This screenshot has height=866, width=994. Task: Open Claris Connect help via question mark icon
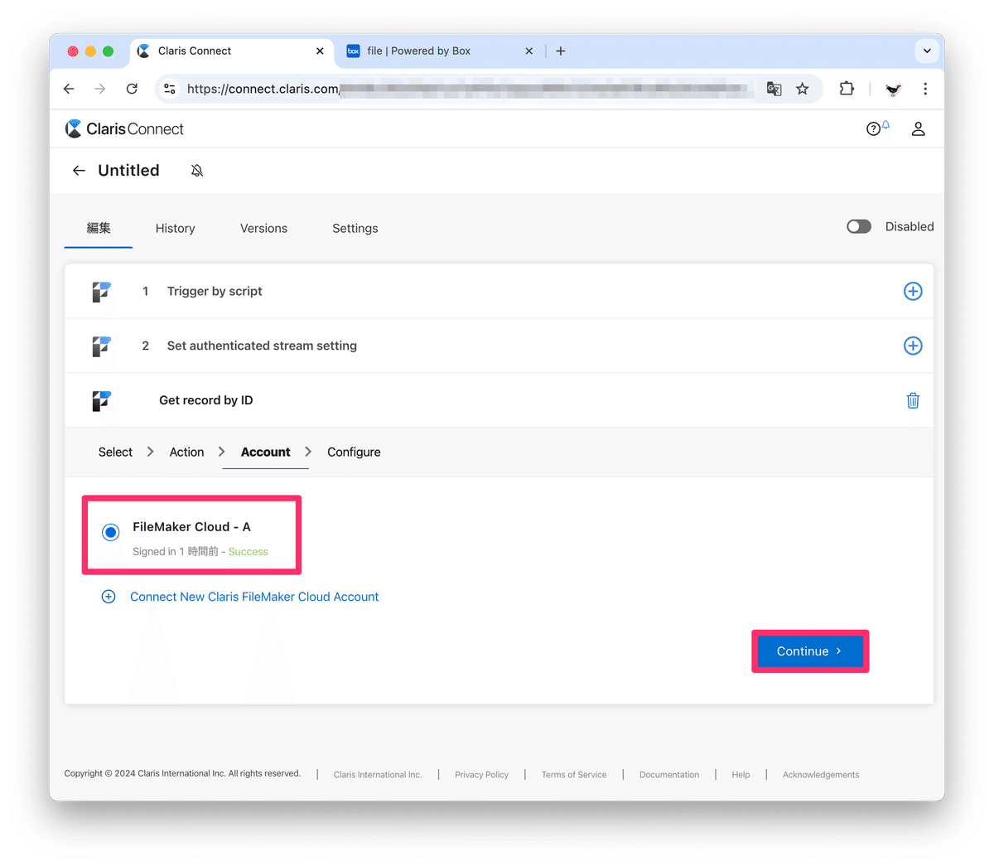874,128
